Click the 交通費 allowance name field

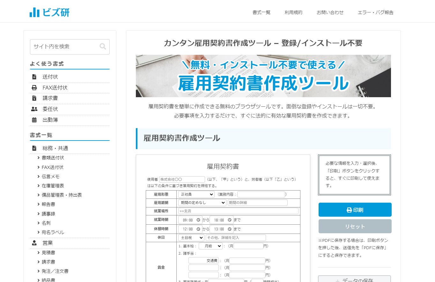tap(203, 260)
